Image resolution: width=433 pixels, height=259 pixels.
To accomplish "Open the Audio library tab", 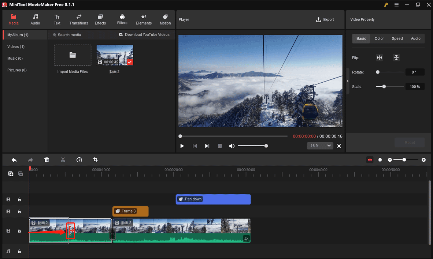I will [x=35, y=20].
